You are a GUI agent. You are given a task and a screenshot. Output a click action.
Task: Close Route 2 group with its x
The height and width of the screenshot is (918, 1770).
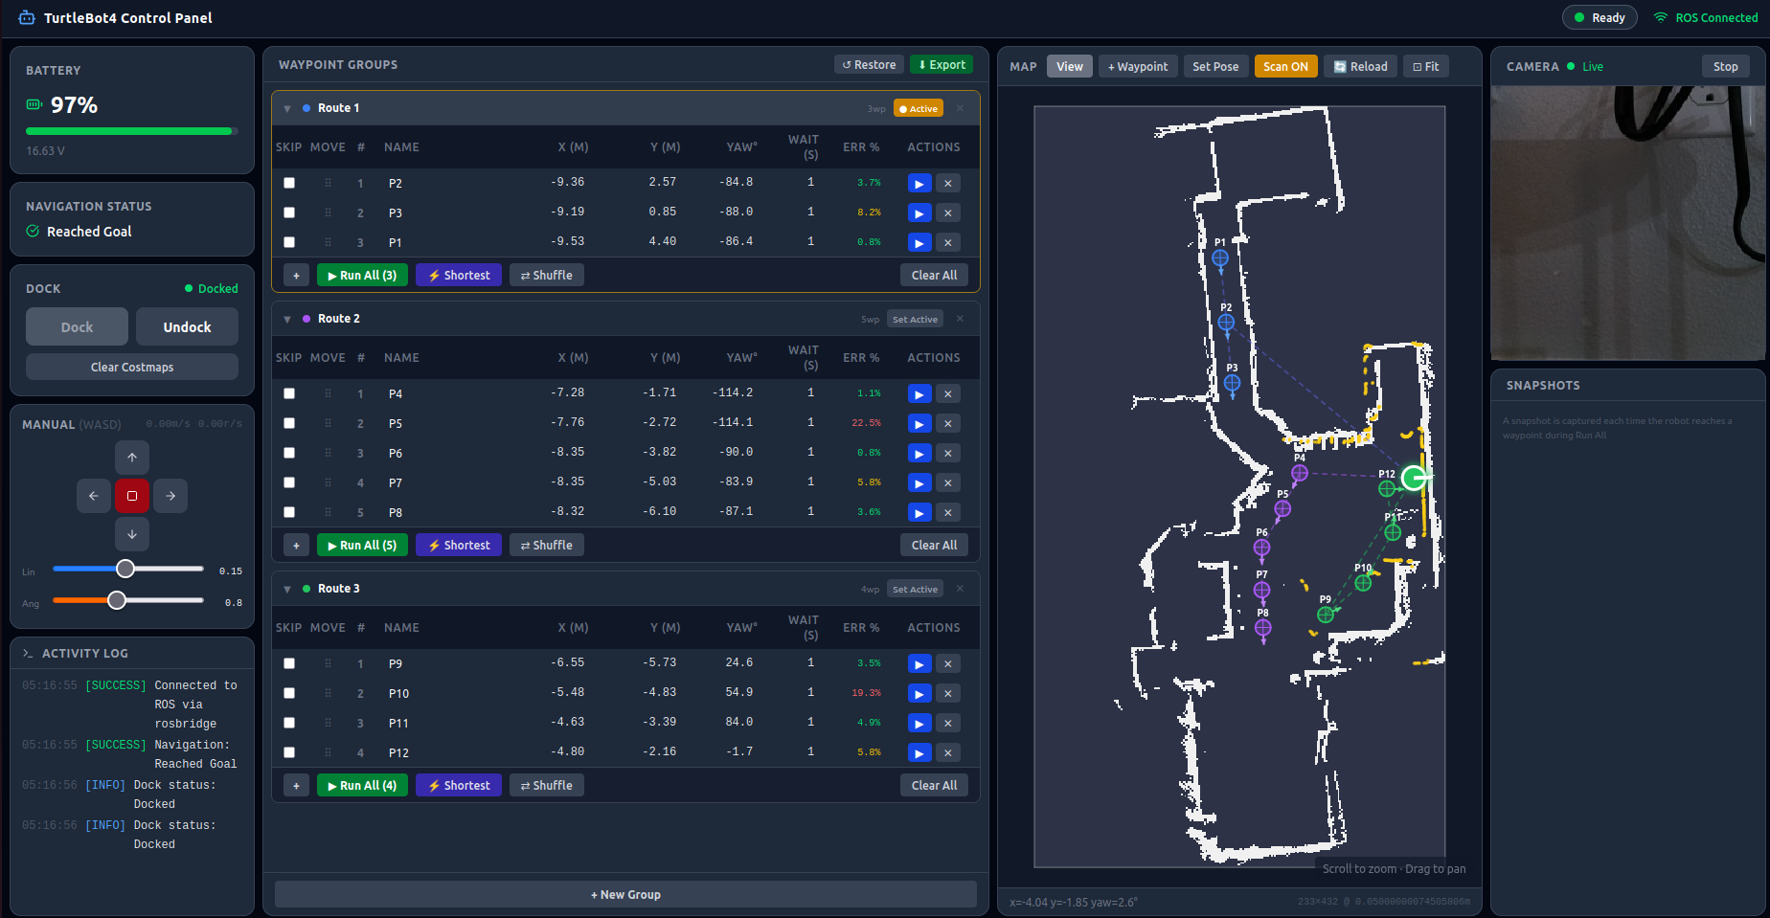960,319
